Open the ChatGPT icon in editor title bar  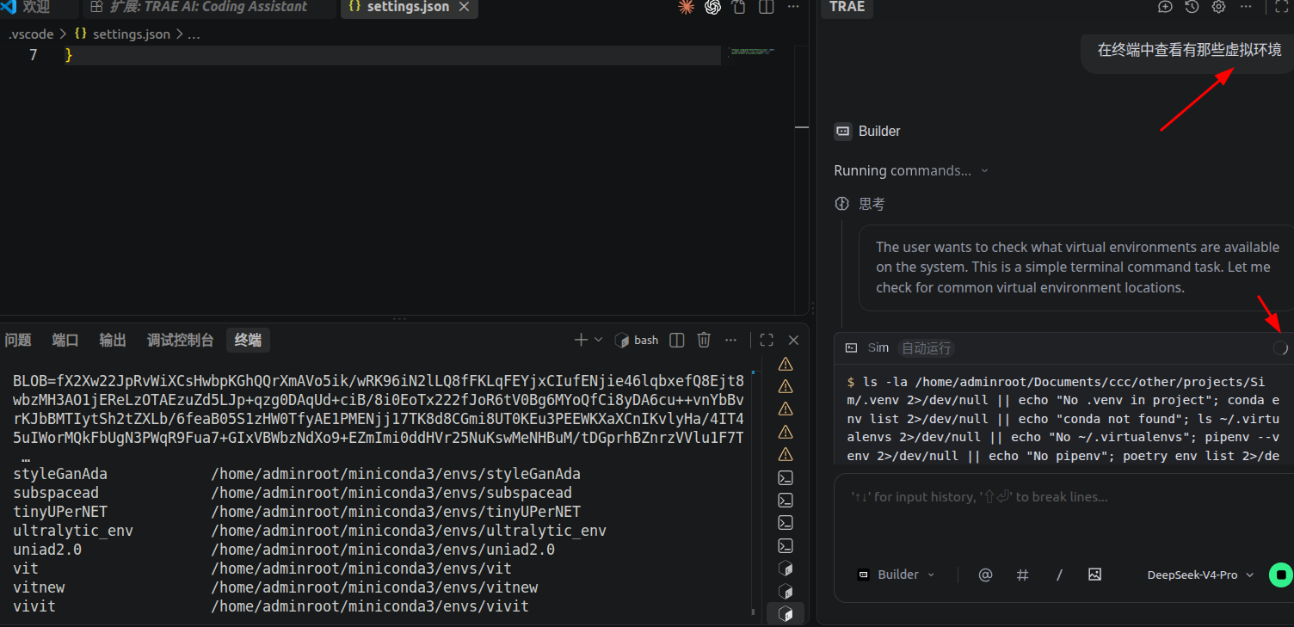tap(712, 7)
